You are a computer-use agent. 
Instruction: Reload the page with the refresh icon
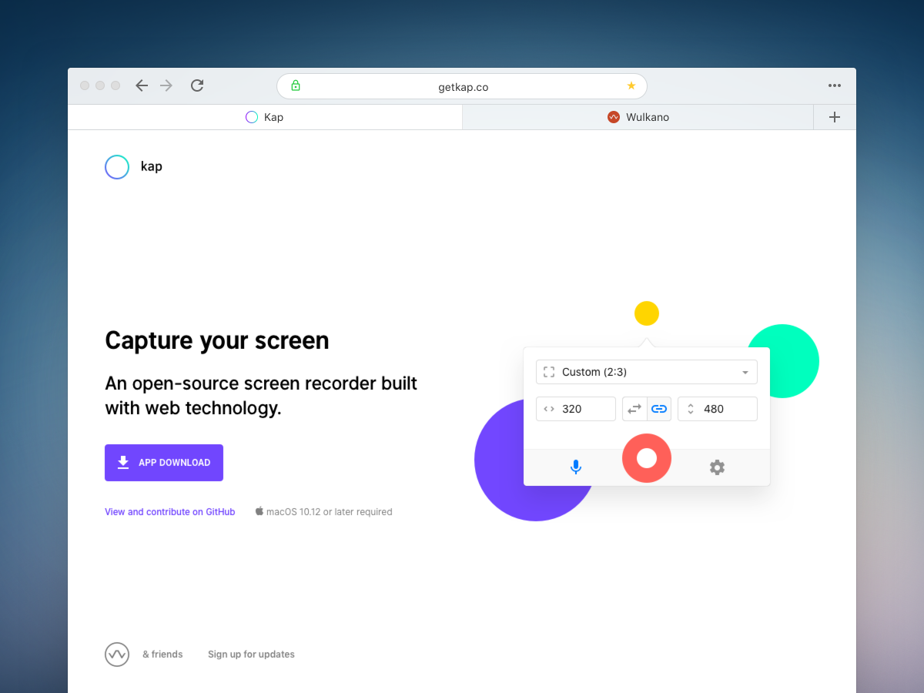click(197, 85)
